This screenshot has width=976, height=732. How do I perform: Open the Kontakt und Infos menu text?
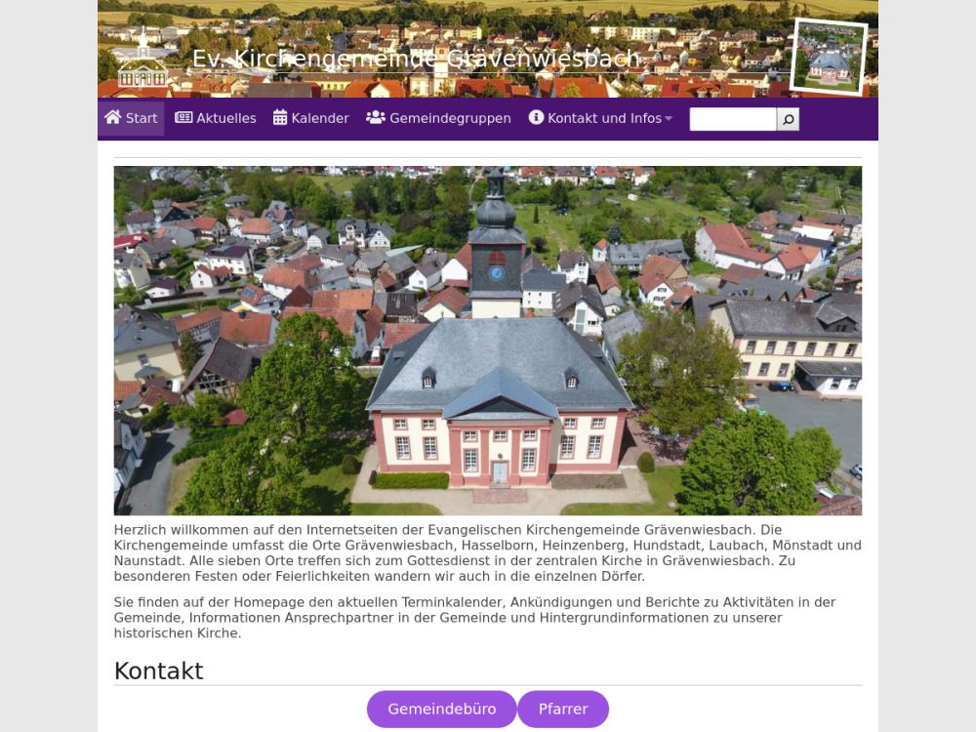(604, 118)
